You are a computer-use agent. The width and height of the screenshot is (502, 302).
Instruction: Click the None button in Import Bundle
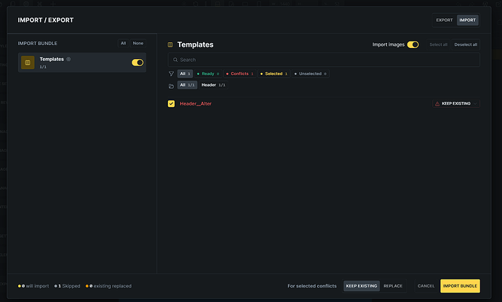tap(138, 43)
